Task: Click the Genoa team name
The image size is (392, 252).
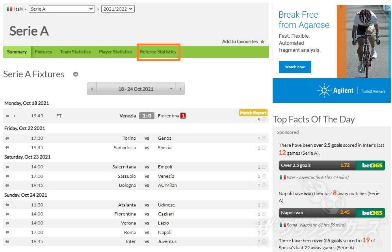Action: (165, 138)
